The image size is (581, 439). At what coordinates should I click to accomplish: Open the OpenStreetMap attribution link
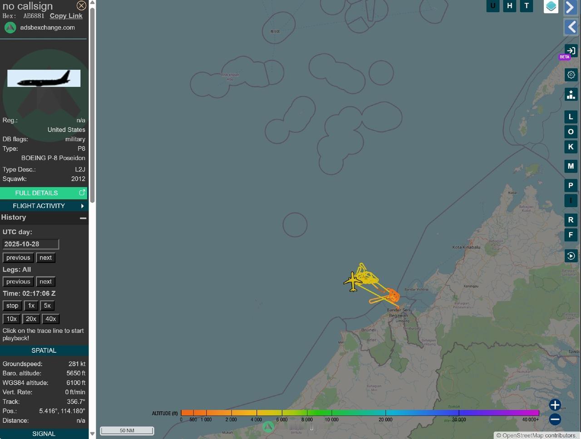[x=522, y=435]
